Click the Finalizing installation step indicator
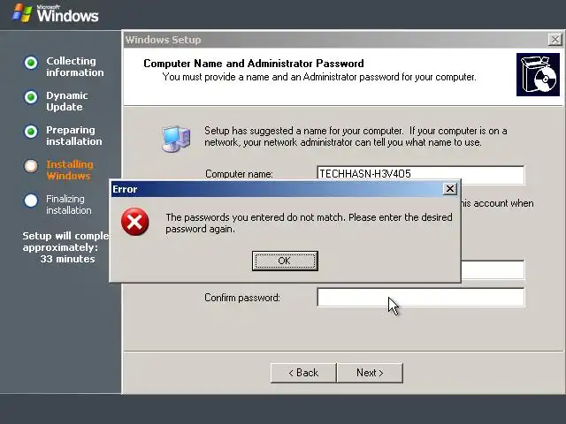The width and height of the screenshot is (566, 424). click(31, 201)
